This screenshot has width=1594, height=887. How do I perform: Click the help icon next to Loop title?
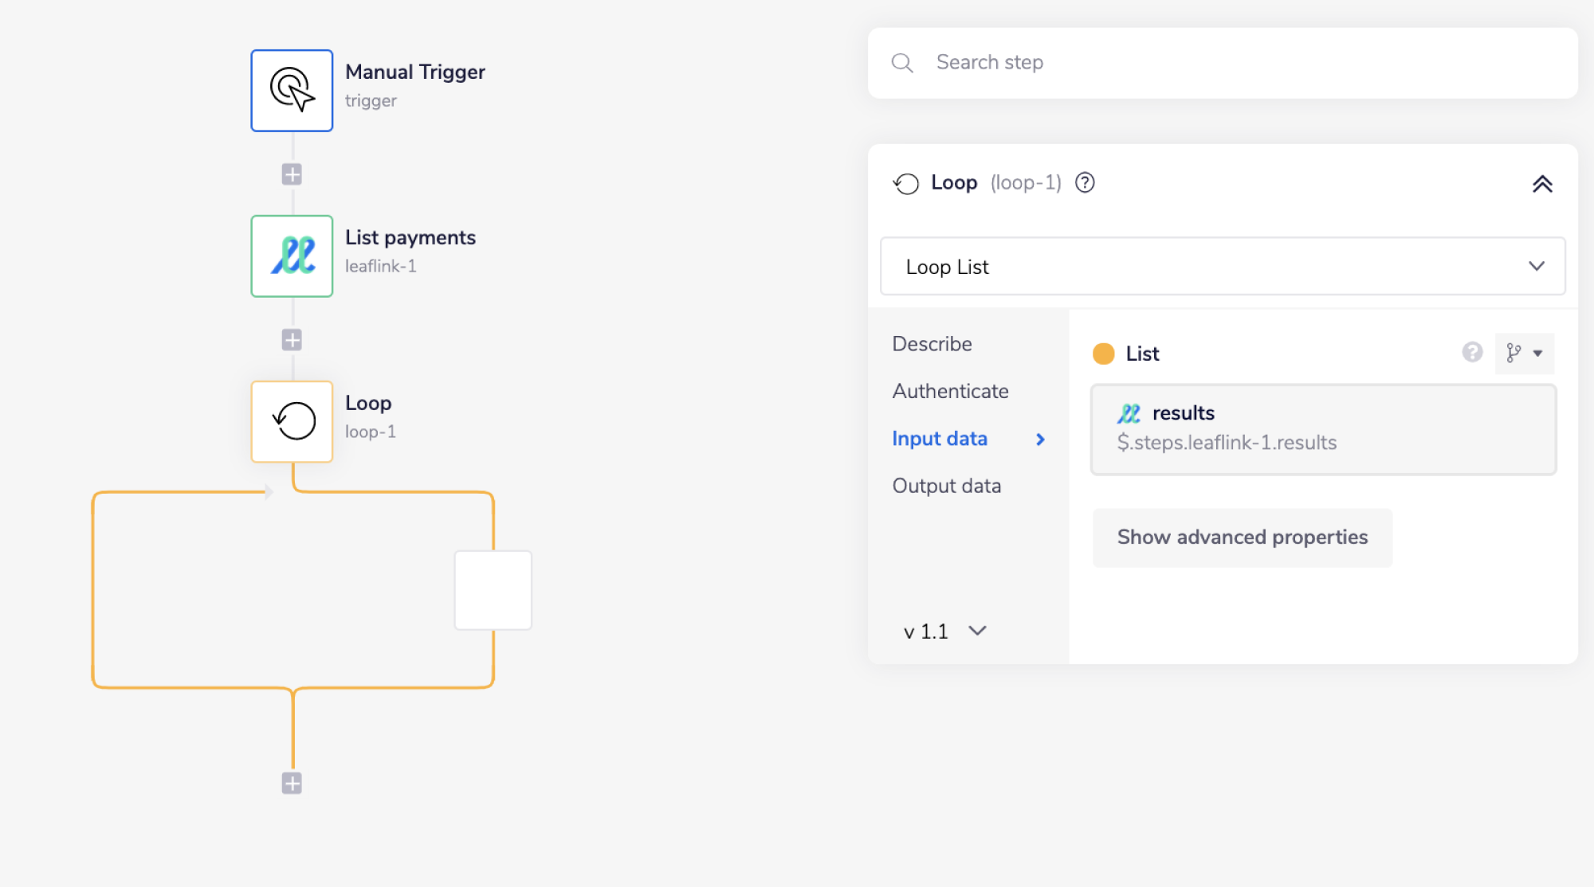click(x=1085, y=183)
